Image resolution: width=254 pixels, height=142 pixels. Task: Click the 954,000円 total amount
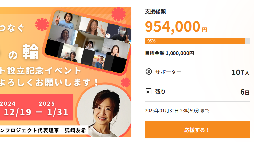pos(176,26)
